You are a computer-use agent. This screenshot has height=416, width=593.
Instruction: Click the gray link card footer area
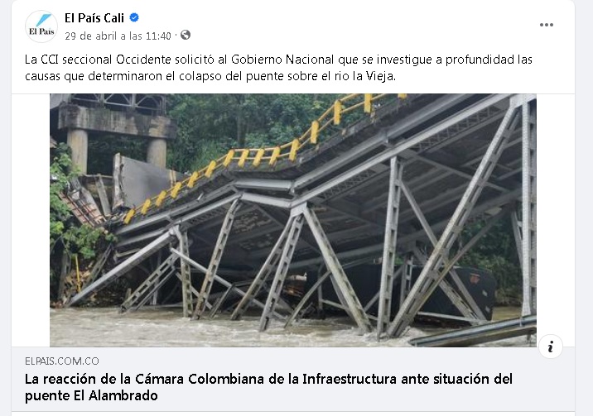[x=293, y=379]
